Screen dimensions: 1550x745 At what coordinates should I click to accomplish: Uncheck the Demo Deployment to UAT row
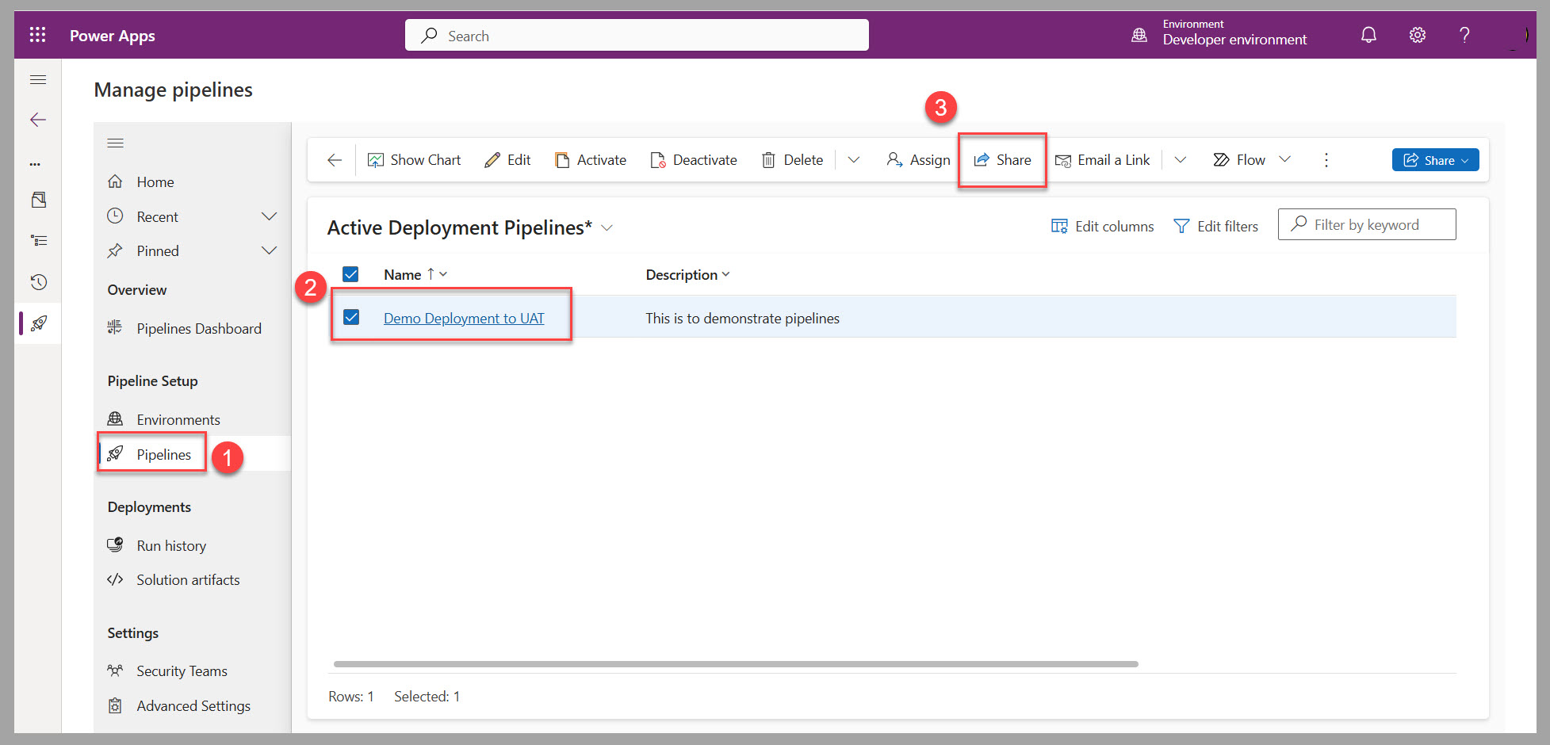coord(351,316)
